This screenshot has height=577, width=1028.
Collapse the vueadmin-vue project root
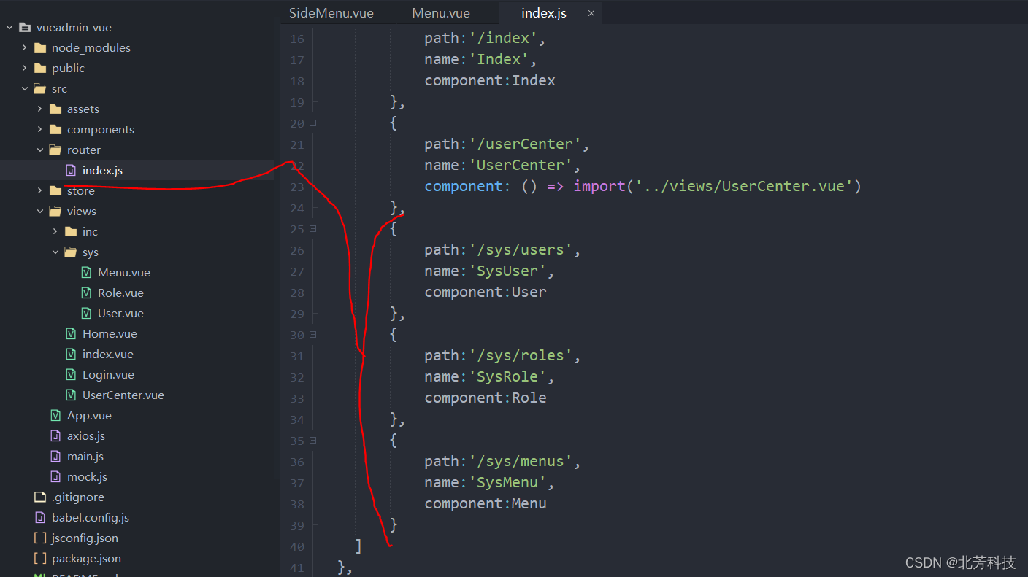[x=9, y=28]
